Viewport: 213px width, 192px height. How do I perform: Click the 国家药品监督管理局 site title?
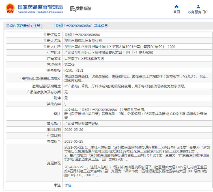(40, 7)
